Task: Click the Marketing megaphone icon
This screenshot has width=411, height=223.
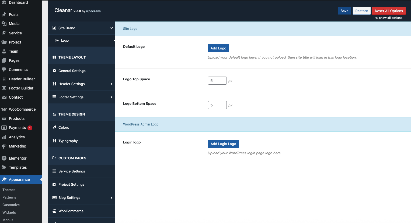Action: 4,146
